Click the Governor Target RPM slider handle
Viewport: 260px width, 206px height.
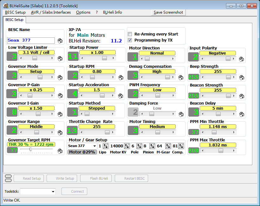point(30,150)
